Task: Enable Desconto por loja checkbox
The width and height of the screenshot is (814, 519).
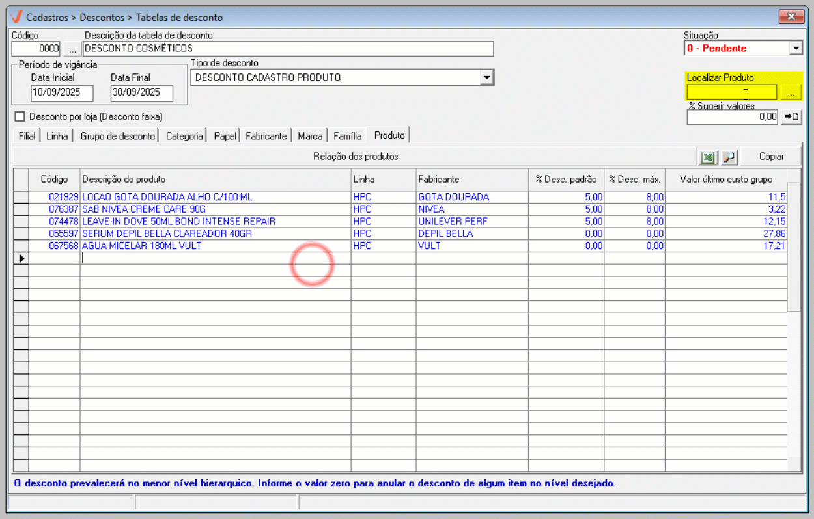Action: (20, 116)
